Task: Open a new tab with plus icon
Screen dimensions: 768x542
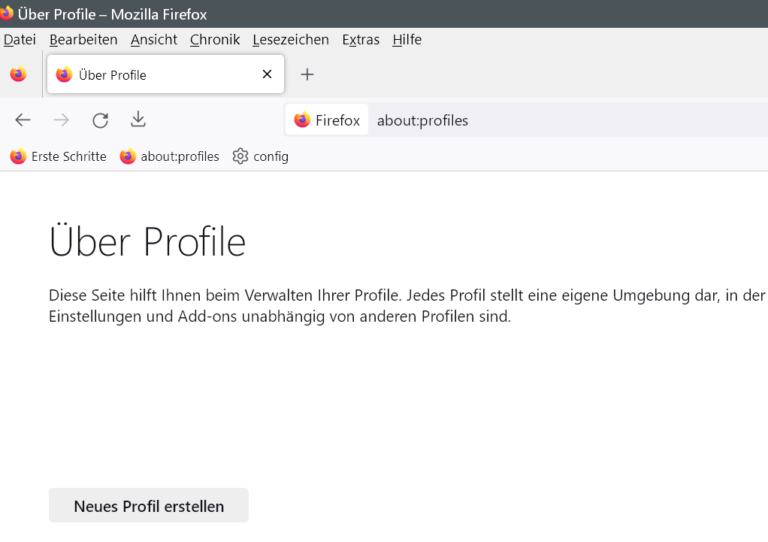Action: pyautogui.click(x=307, y=74)
